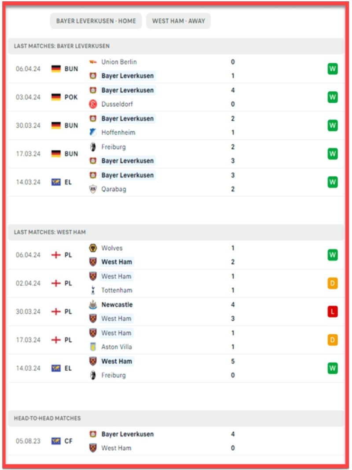This screenshot has width=352, height=470.
Task: Select the West Ham - Away tab
Action: (178, 21)
